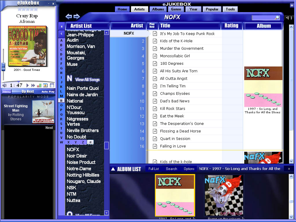Play now icon for 180 Degrees
296x222 pixels.
[x=155, y=63]
